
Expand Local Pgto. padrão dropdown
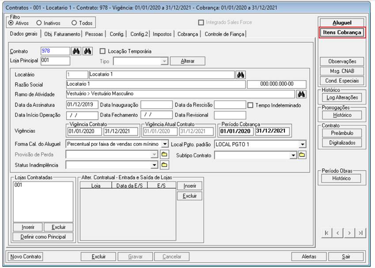point(303,145)
